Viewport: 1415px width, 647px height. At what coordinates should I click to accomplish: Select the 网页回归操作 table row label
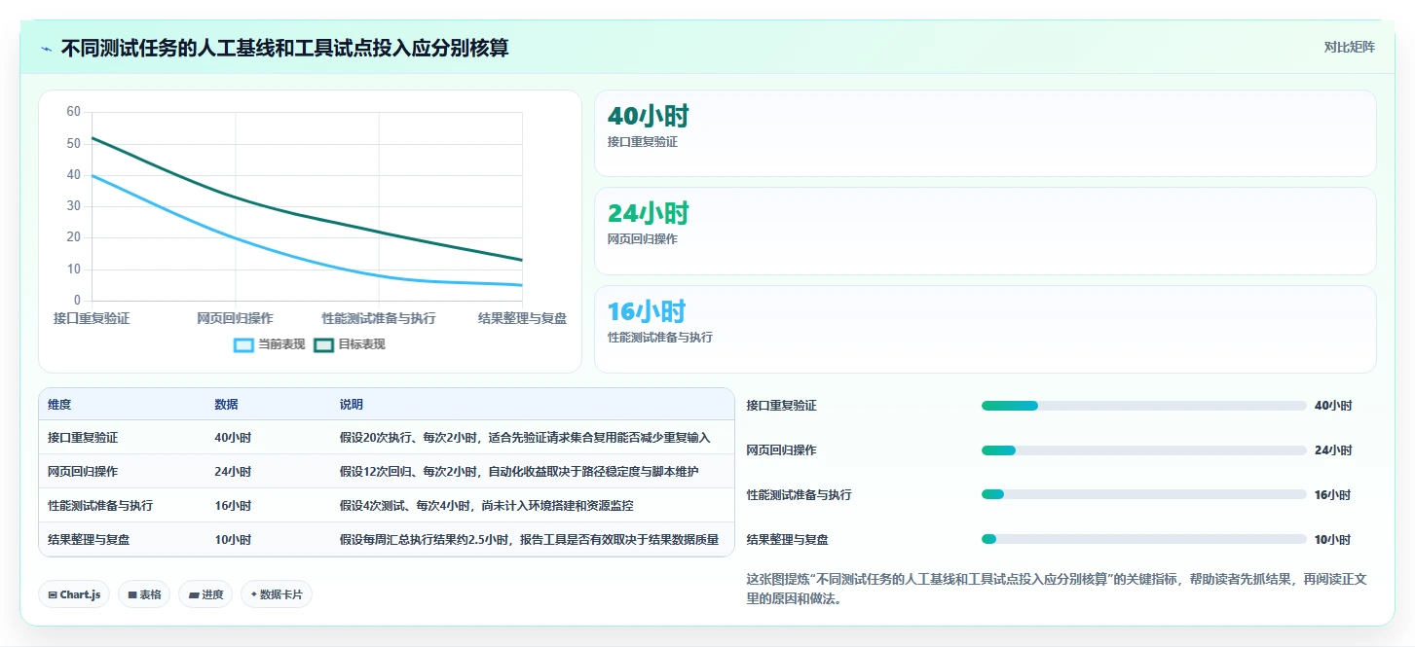[x=83, y=472]
